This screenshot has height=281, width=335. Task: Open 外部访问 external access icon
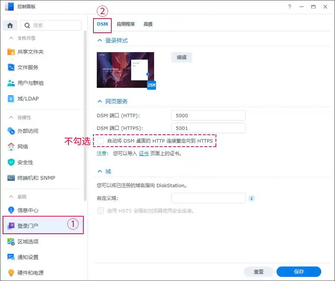click(x=11, y=131)
